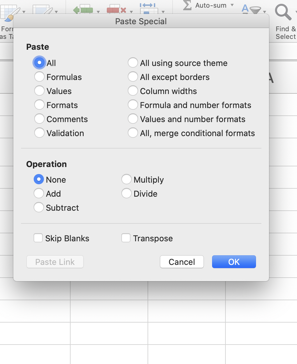Image resolution: width=297 pixels, height=364 pixels.
Task: Tick the Skip Blanks checkbox
Action: (x=38, y=238)
